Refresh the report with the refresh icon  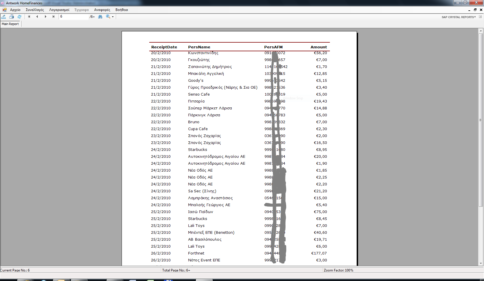click(x=19, y=17)
